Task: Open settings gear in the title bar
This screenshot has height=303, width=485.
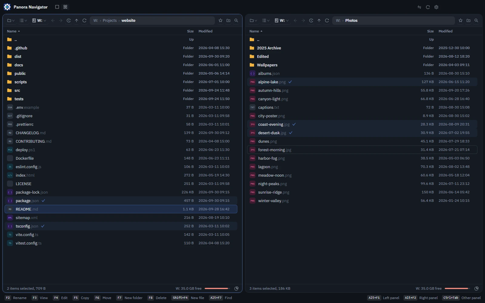Action: click(x=436, y=7)
